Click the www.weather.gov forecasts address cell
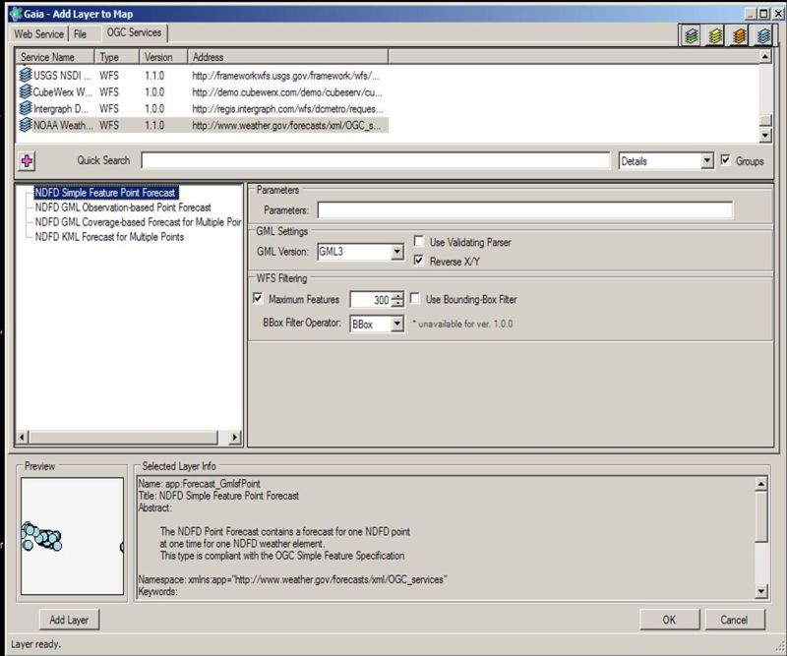 click(x=286, y=125)
